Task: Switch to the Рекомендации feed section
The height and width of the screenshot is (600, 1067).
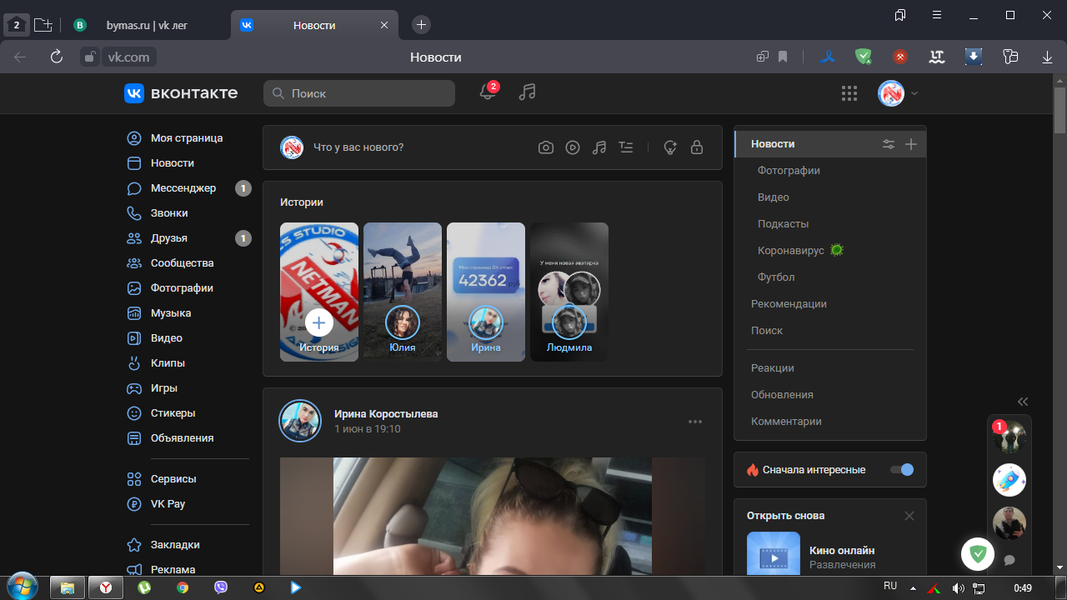Action: (x=789, y=304)
